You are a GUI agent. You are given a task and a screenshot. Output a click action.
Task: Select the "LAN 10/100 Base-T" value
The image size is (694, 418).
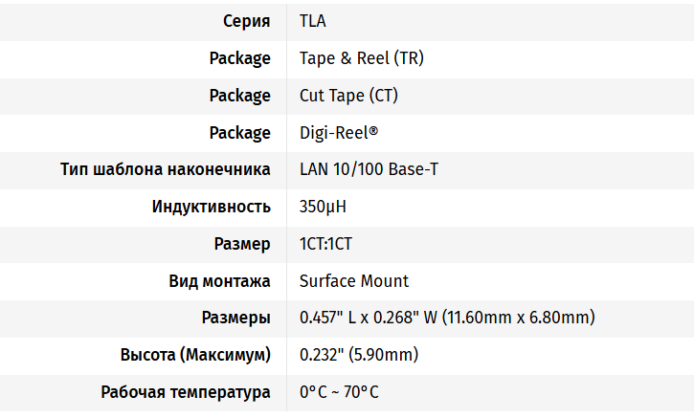tap(369, 169)
